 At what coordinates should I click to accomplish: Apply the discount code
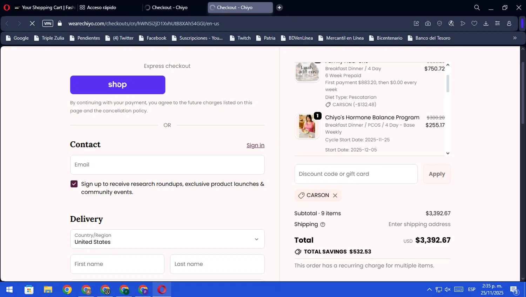click(437, 174)
